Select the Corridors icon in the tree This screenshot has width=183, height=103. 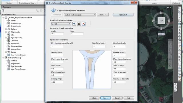(9, 41)
